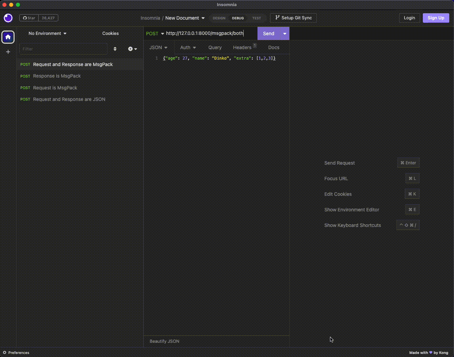Open the Cookies manager
The height and width of the screenshot is (357, 454).
click(x=110, y=34)
